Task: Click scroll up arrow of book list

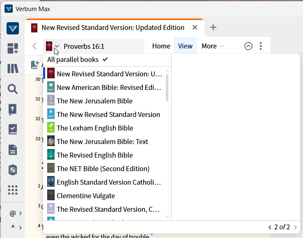Action: click(167, 71)
